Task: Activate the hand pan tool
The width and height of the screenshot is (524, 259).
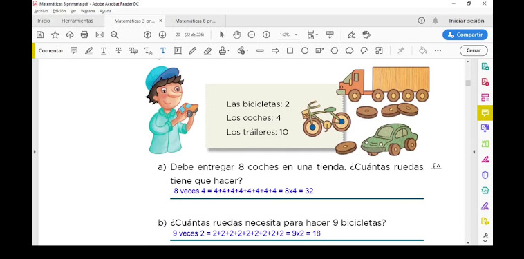Action: pos(236,35)
